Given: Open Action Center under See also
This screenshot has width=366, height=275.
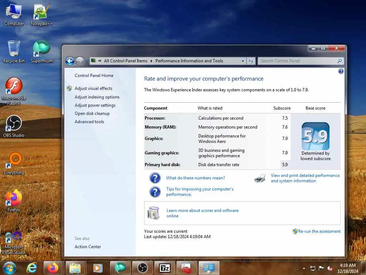Looking at the screenshot, I should pyautogui.click(x=88, y=247).
